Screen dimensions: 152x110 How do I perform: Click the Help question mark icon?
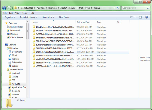(x=147, y=17)
